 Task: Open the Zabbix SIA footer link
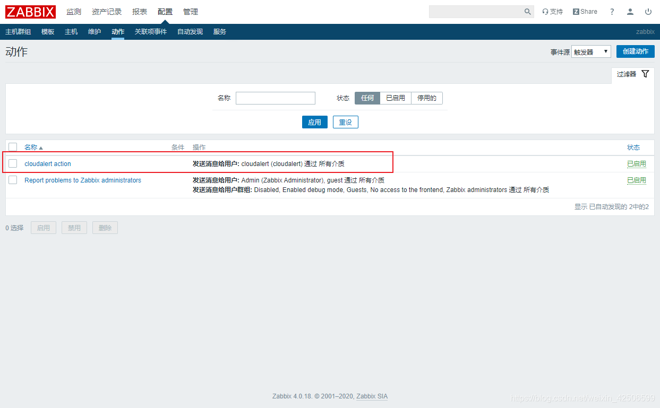pos(372,396)
